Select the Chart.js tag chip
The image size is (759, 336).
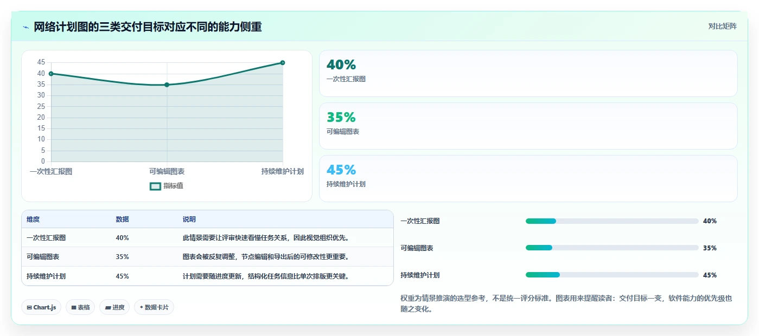41,307
